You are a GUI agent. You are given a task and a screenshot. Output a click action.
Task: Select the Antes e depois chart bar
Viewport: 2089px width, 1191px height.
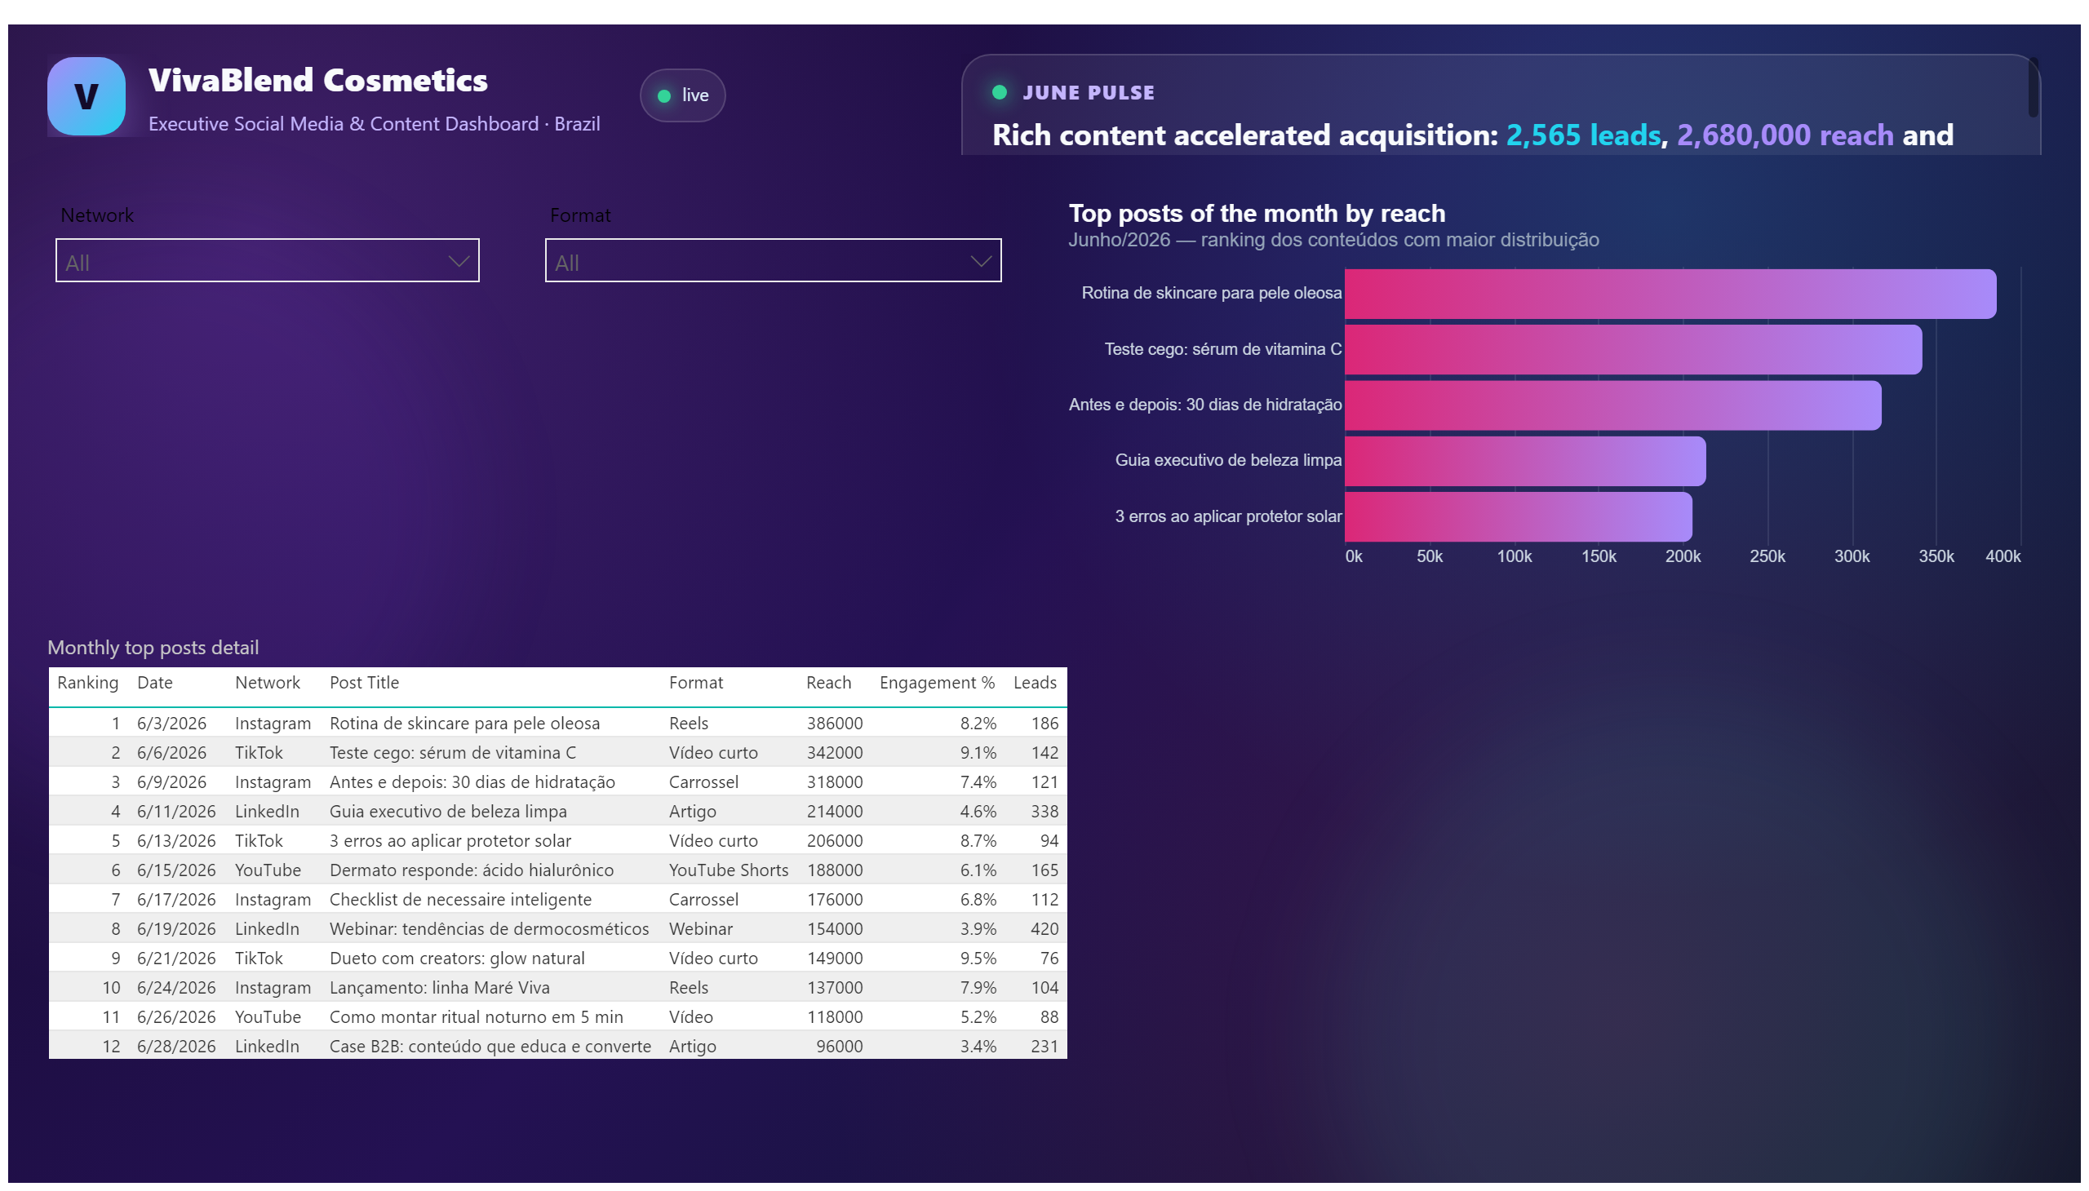point(1612,405)
